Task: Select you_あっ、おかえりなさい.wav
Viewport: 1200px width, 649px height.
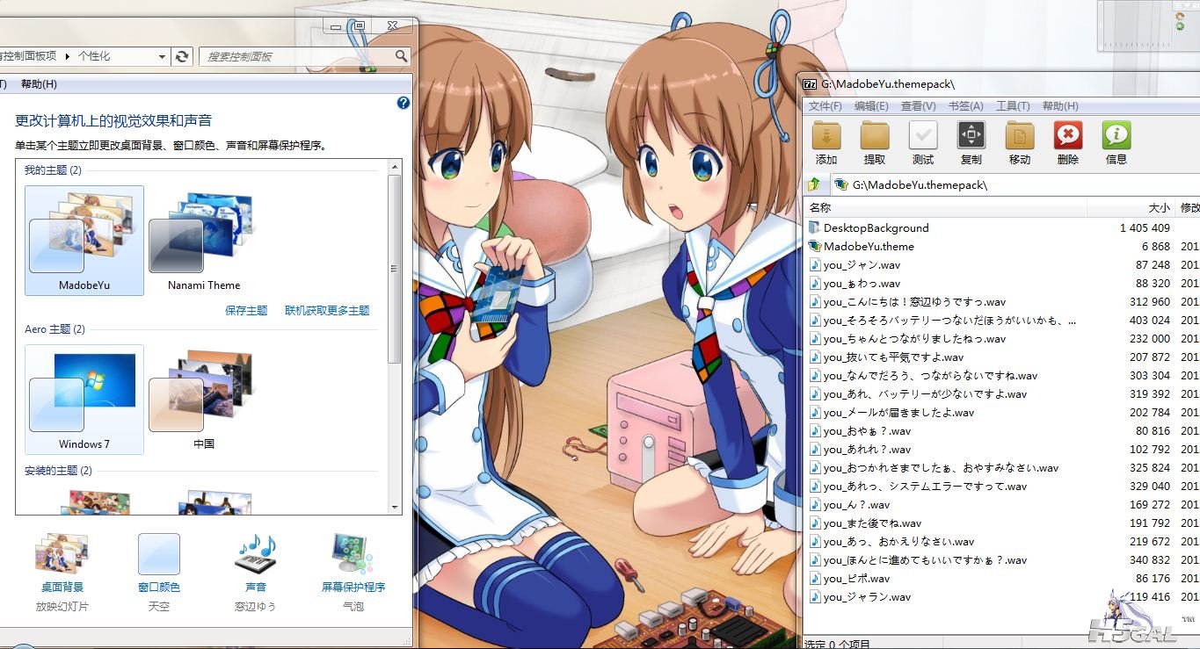Action: [x=891, y=541]
